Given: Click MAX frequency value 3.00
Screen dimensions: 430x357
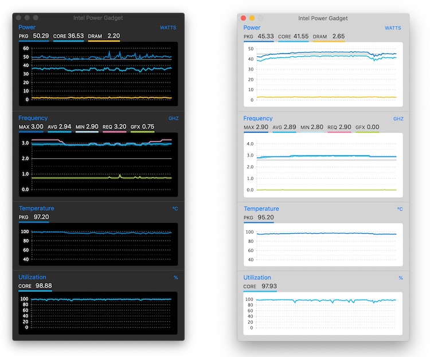Looking at the screenshot, I should (x=37, y=127).
